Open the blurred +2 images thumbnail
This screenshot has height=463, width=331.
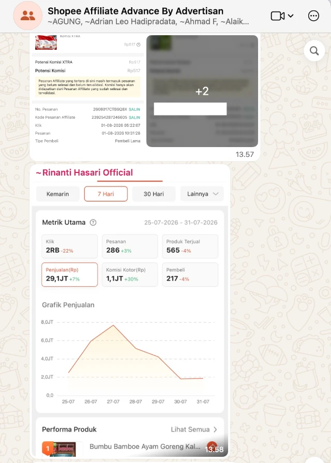202,91
